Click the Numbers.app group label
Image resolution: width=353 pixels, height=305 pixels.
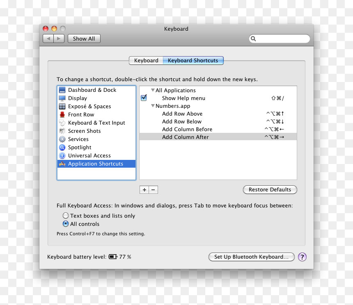point(173,106)
